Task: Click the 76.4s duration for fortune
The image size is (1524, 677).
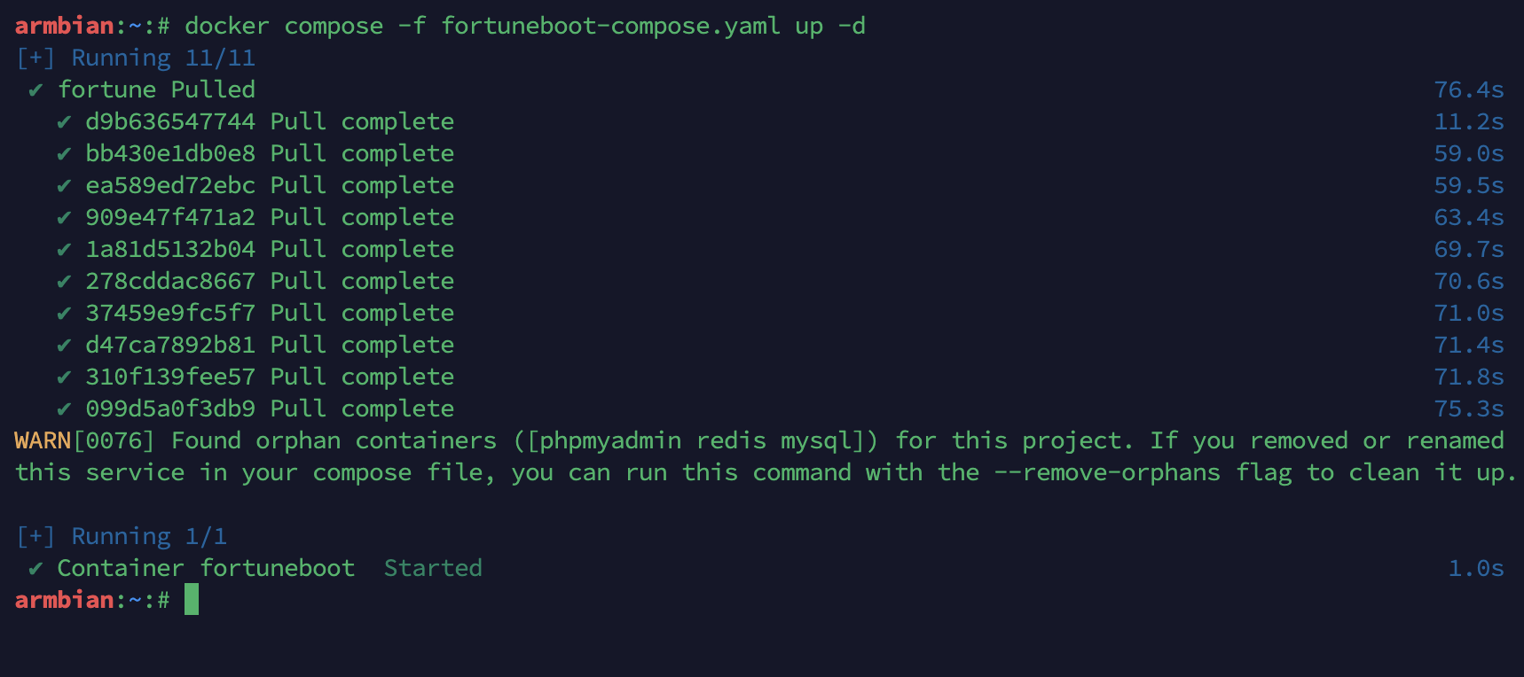Action: 1469,90
